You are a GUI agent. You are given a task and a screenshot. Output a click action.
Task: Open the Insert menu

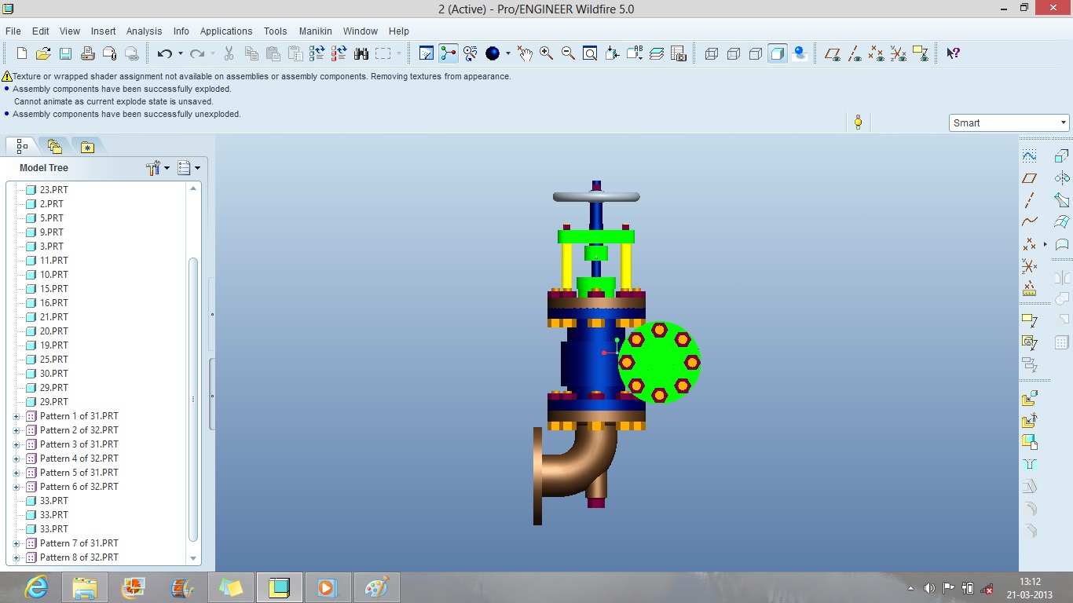tap(103, 31)
